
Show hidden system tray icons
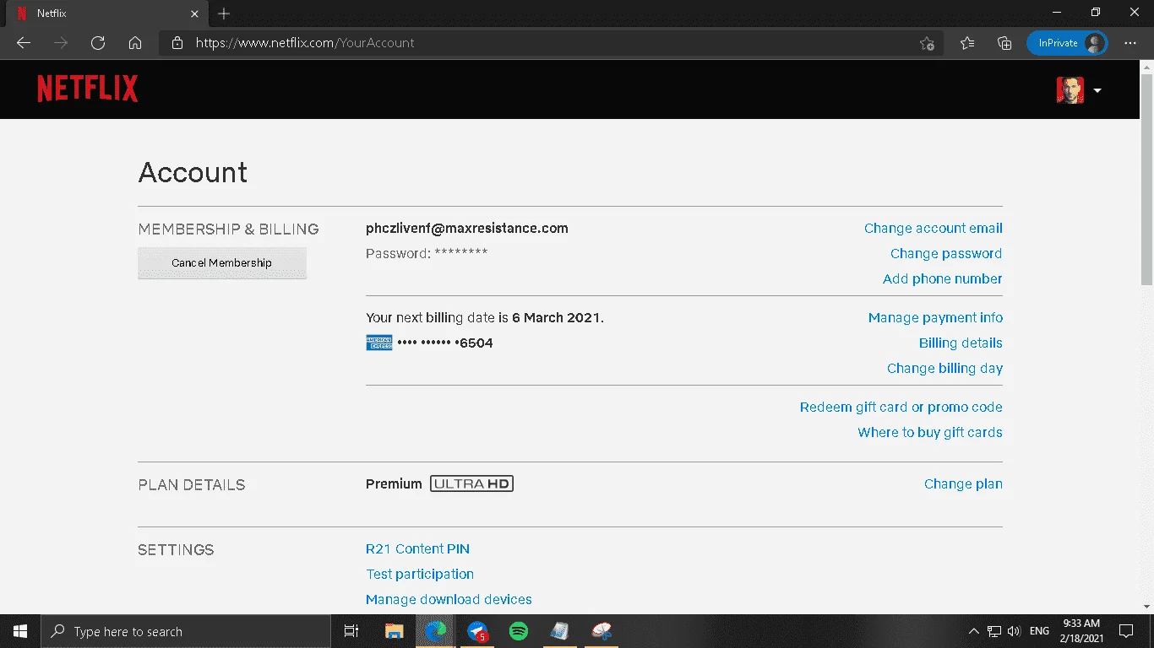tap(973, 631)
